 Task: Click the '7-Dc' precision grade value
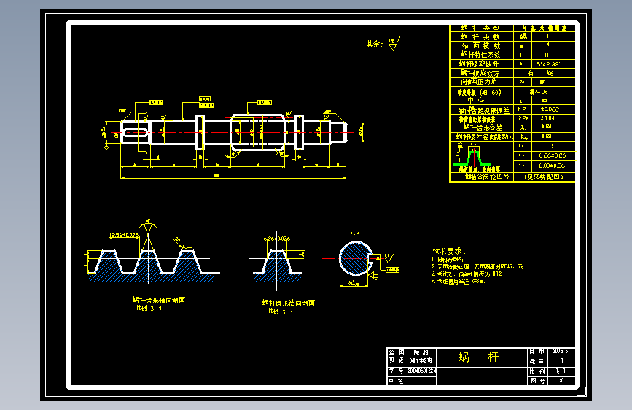click(x=539, y=92)
